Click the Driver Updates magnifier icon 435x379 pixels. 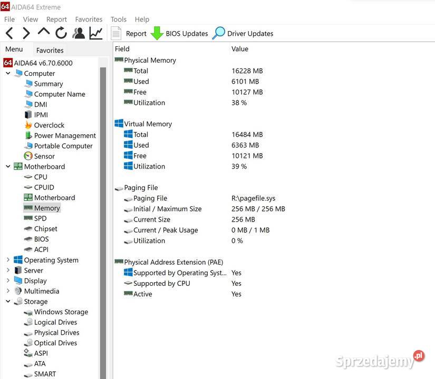point(218,33)
